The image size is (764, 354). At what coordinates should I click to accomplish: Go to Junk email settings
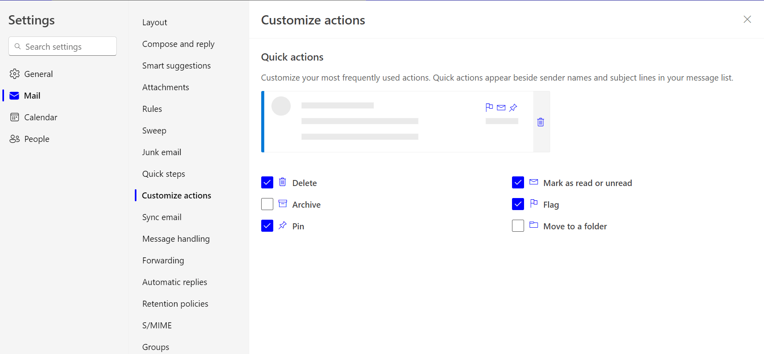point(162,152)
